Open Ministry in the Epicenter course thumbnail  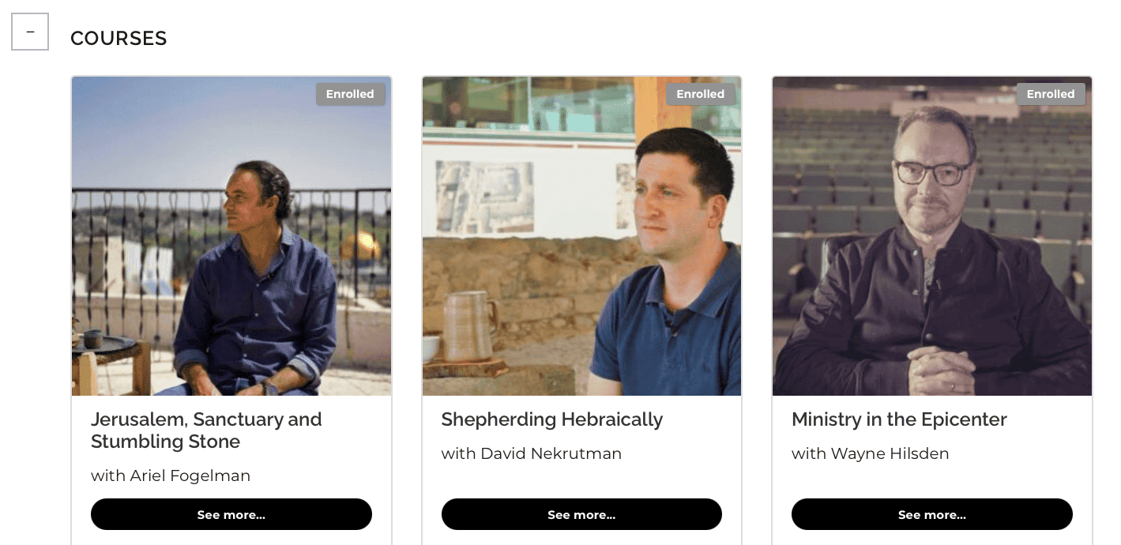[932, 236]
